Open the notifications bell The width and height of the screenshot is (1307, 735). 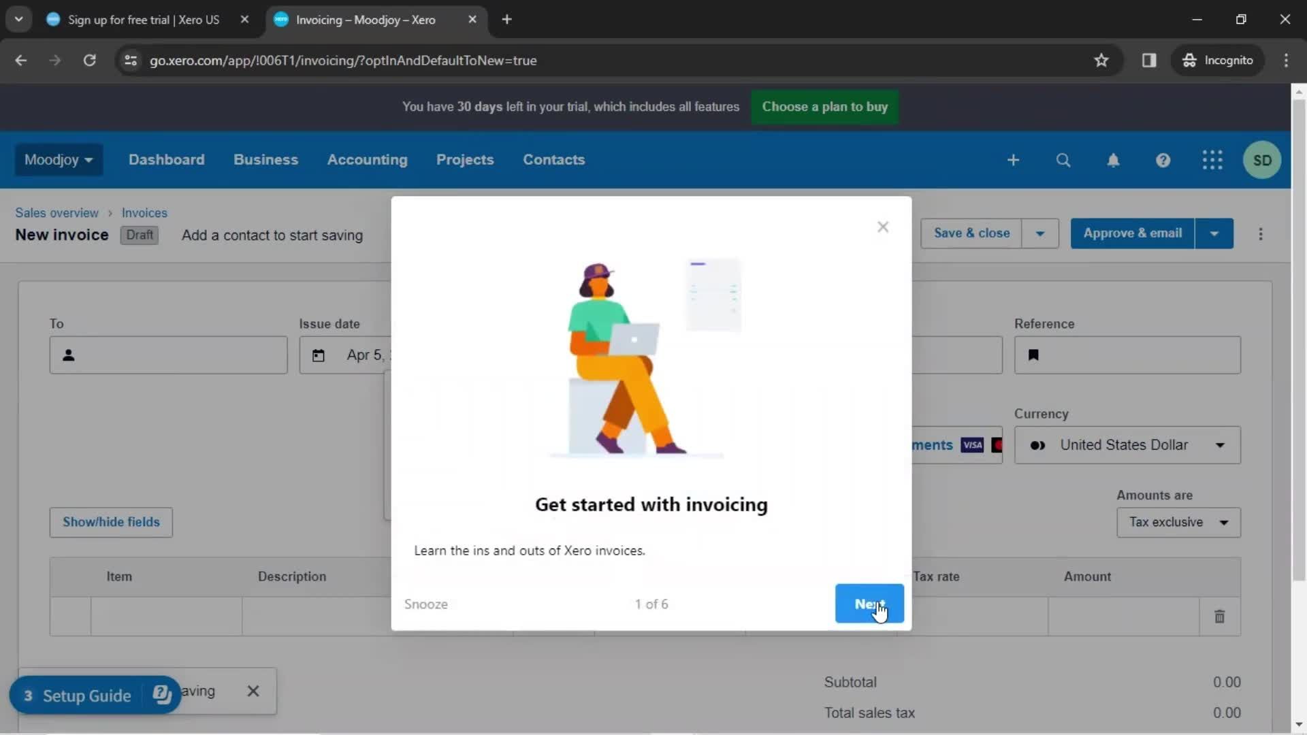click(x=1113, y=161)
